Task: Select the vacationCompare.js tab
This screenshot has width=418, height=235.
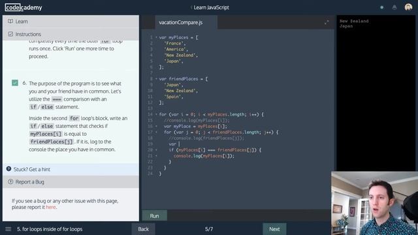Action: click(185, 22)
